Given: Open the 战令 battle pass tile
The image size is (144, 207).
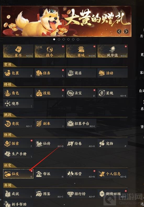Looking at the screenshot, I should tap(50, 51).
